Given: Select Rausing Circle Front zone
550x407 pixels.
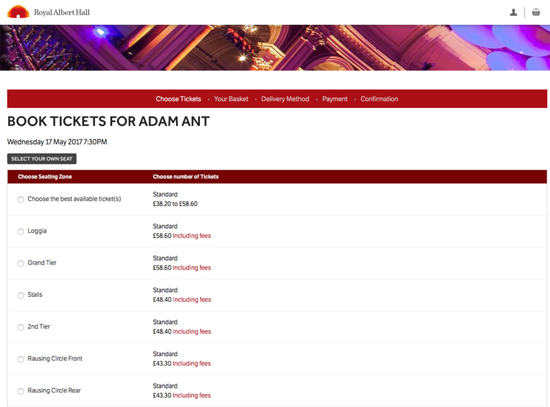Looking at the screenshot, I should click(21, 360).
